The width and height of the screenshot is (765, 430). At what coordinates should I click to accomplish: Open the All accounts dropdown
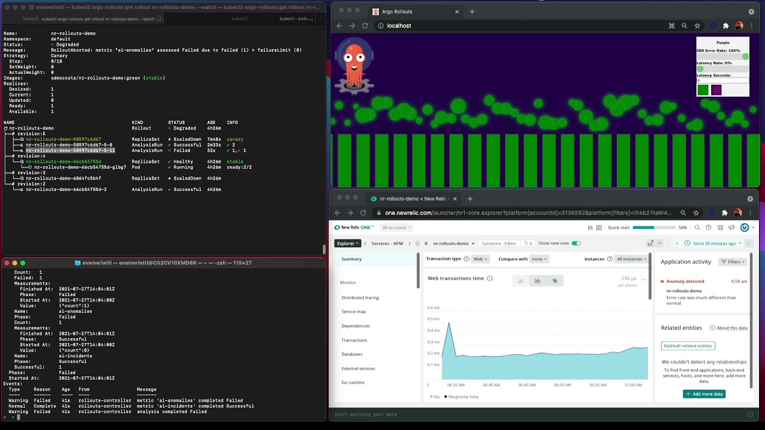[x=396, y=228]
